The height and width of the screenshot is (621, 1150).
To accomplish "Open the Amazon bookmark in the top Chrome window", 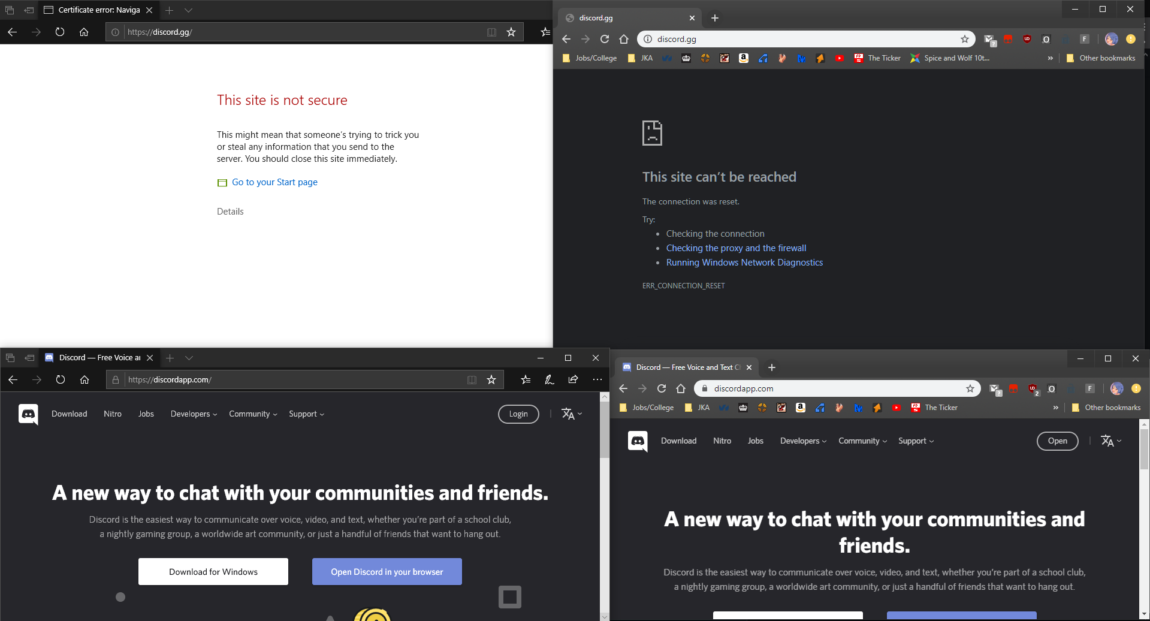I will pos(744,58).
